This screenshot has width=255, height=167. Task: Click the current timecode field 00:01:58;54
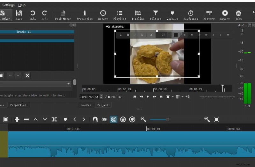[90, 97]
